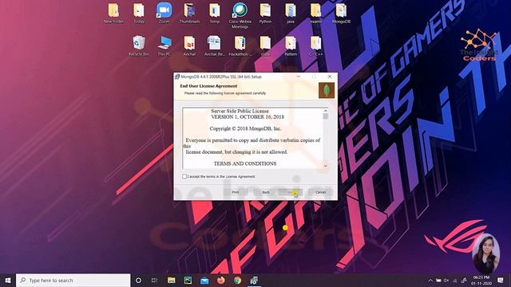Select the This PC desktop icon
The width and height of the screenshot is (511, 287).
click(x=164, y=46)
